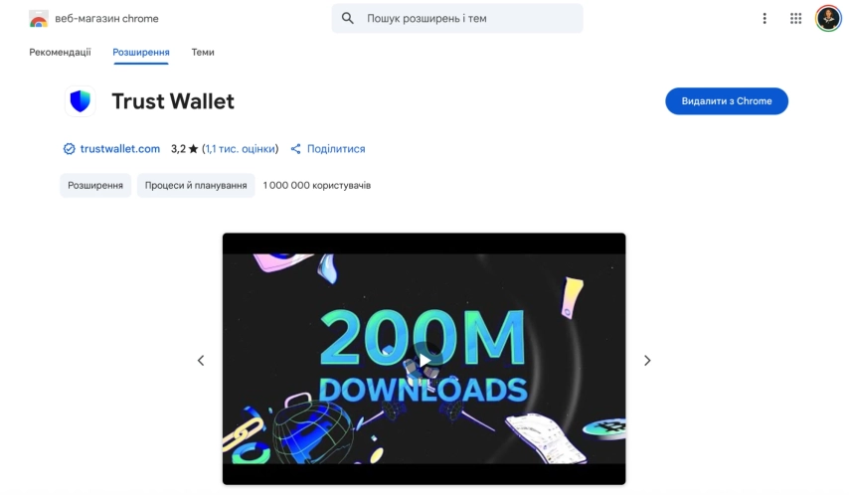Click the Процеси й планування category chip
849x495 pixels.
click(196, 185)
